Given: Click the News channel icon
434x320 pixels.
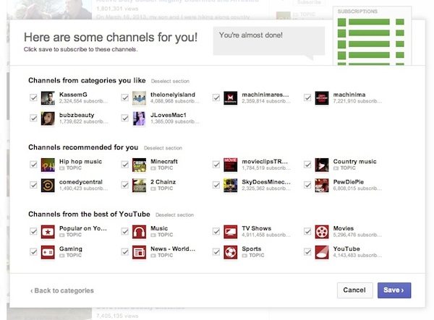Looking at the screenshot, I should 140,252.
